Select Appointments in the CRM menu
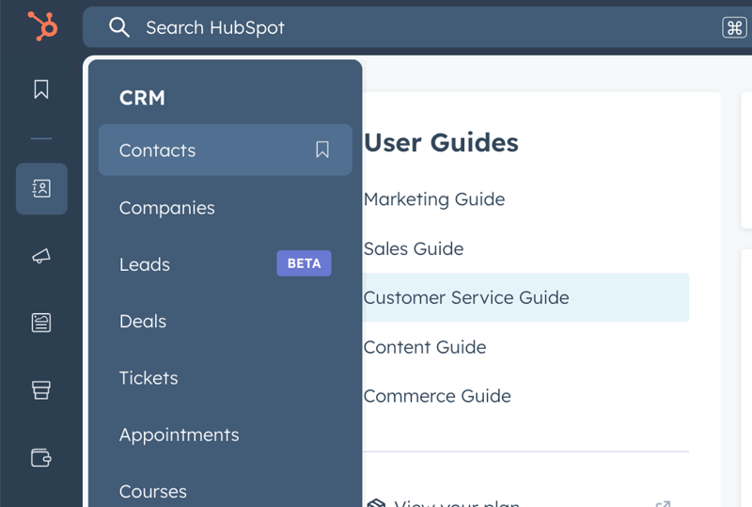The height and width of the screenshot is (507, 752). click(180, 435)
